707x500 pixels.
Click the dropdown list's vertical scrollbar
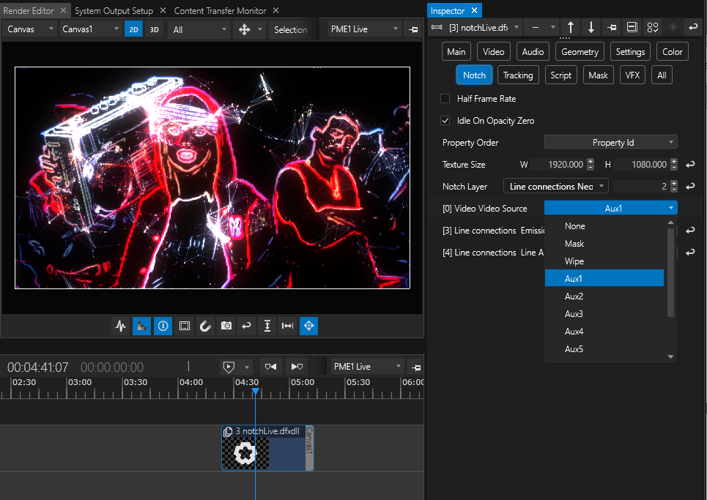[670, 271]
